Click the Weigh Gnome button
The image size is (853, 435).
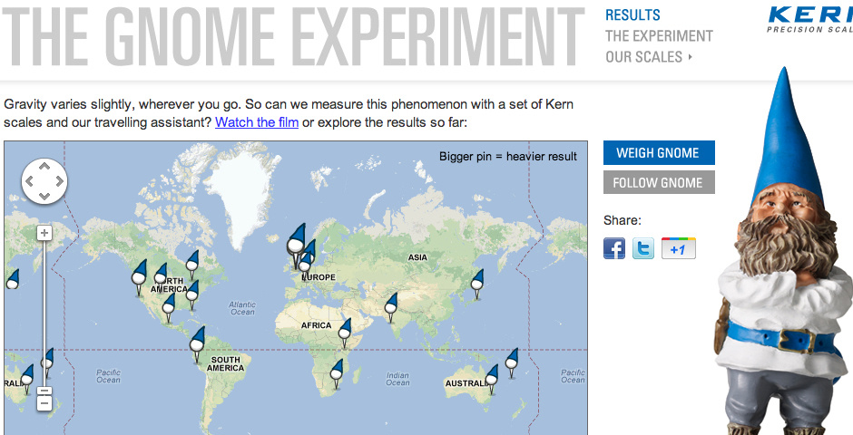click(659, 152)
